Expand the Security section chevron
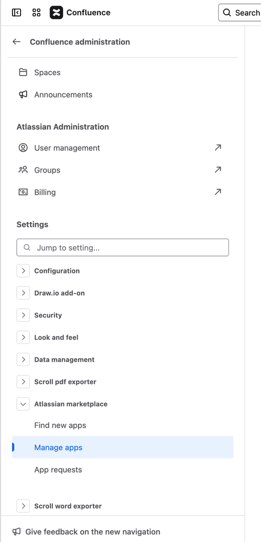The height and width of the screenshot is (542, 261). (23, 315)
